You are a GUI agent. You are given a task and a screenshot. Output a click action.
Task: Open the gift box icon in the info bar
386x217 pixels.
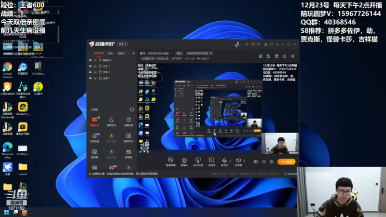pyautogui.click(x=261, y=56)
